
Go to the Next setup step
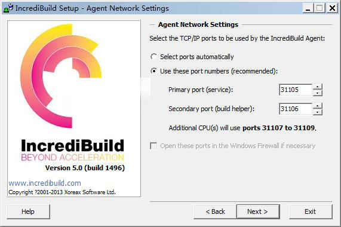point(258,211)
